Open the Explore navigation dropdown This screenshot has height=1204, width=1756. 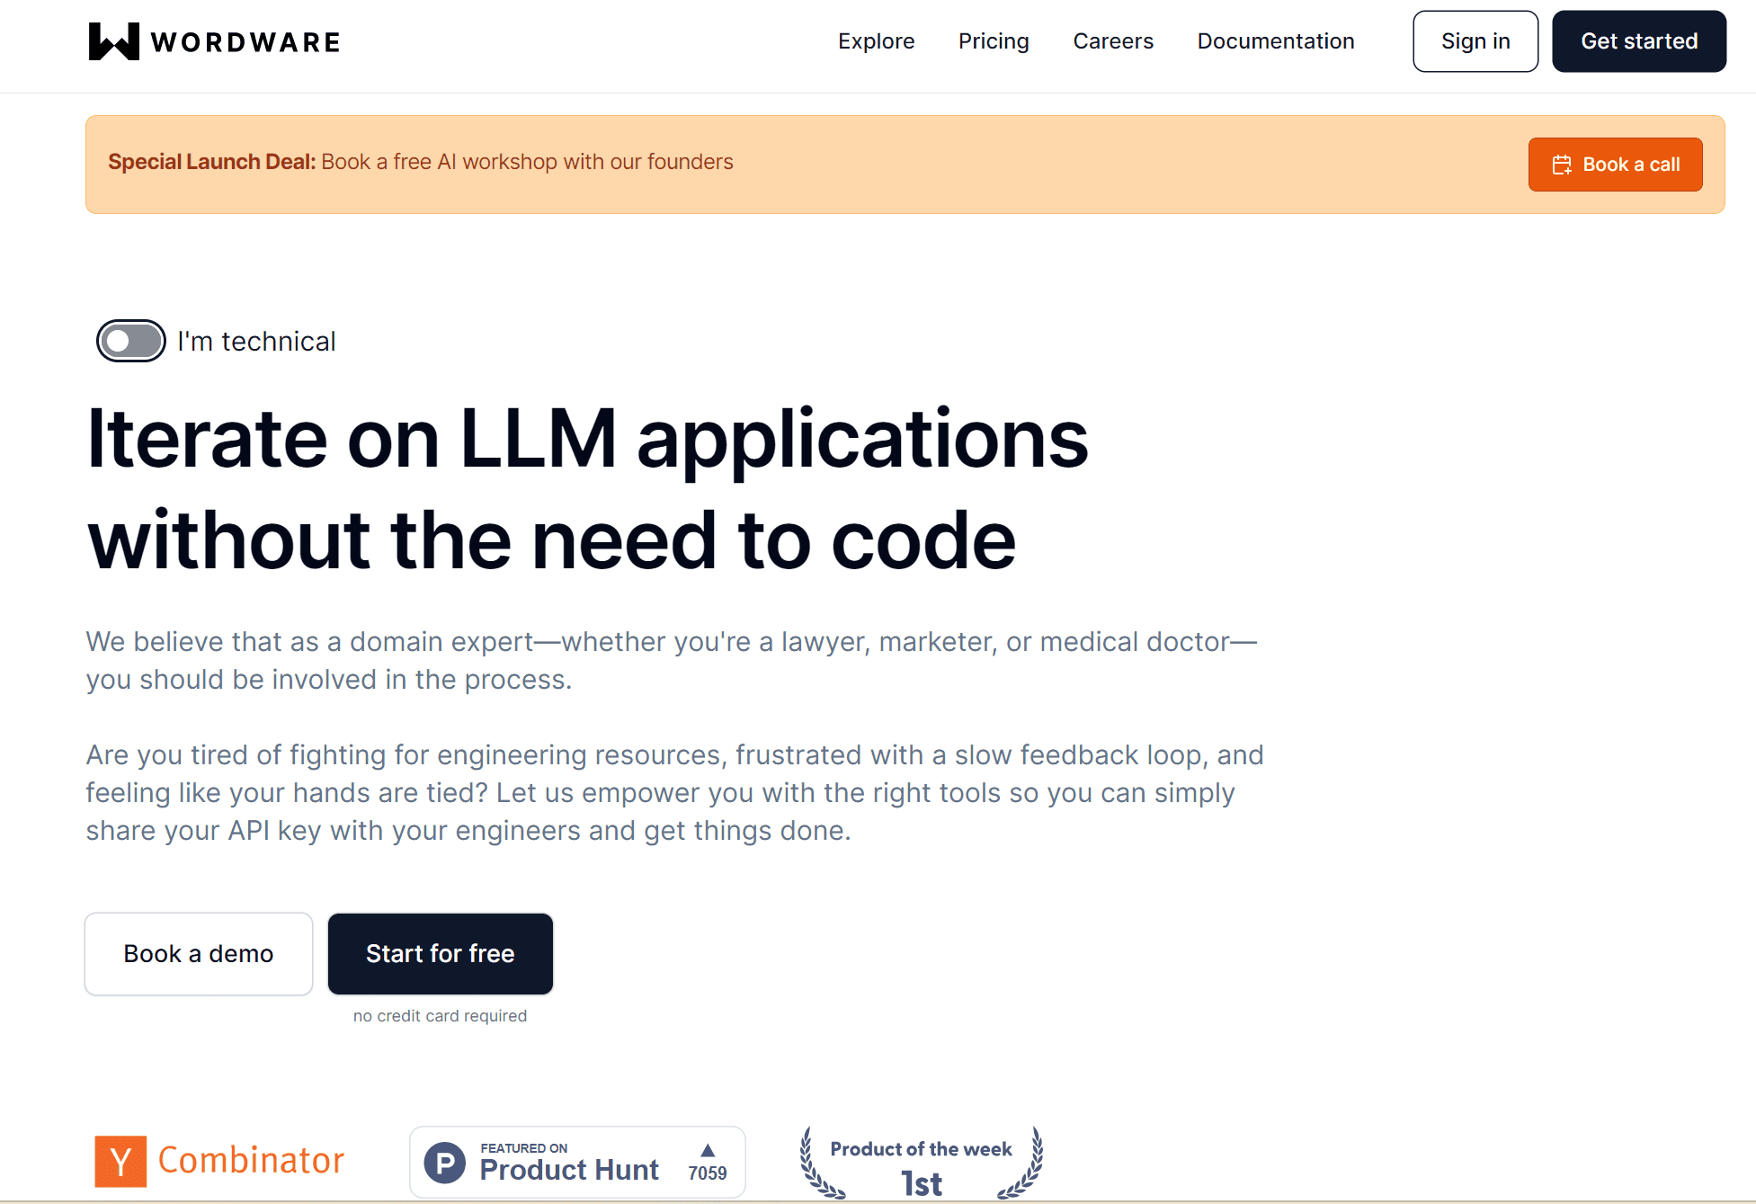[876, 40]
